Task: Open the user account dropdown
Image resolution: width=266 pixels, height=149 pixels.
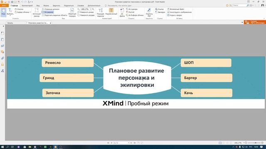Action: (263, 5)
